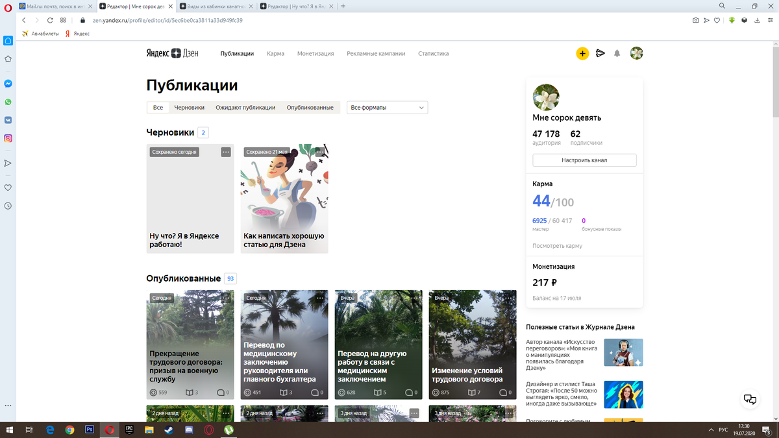Open the "Рекламные кампании" navigation item
The image size is (779, 438).
pyautogui.click(x=376, y=53)
